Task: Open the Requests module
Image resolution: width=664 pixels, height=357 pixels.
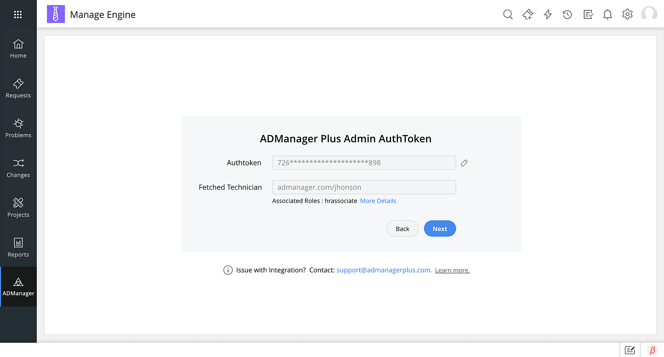Action: tap(18, 89)
